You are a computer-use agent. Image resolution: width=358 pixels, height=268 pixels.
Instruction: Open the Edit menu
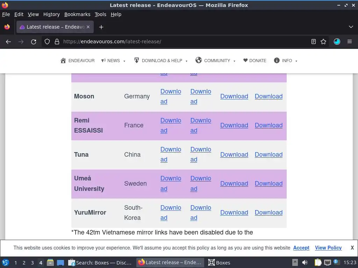(x=19, y=14)
